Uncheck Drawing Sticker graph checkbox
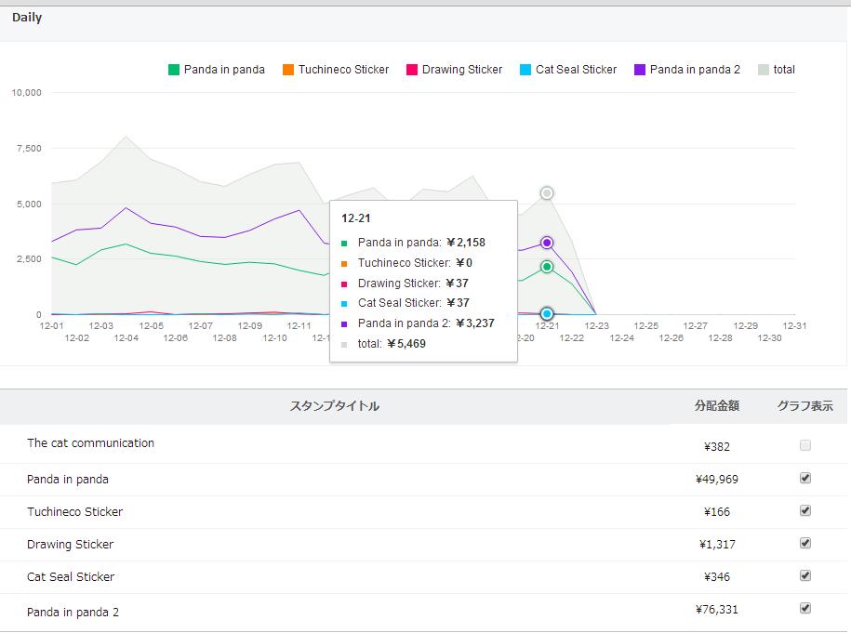 pos(805,543)
